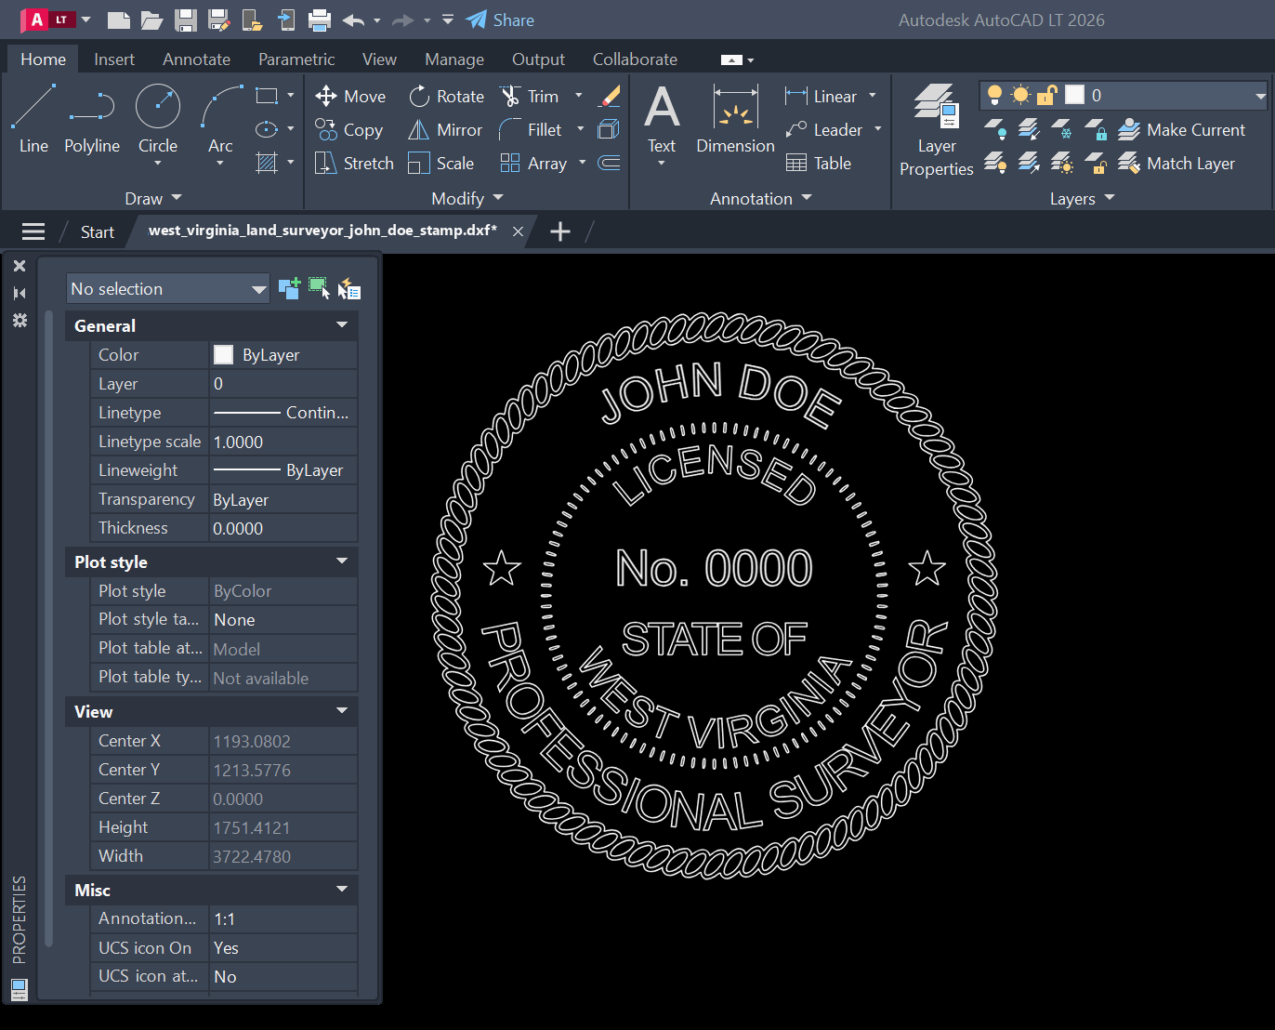This screenshot has height=1030, width=1275.
Task: Click the Save icon in quick access toolbar
Action: pyautogui.click(x=185, y=20)
